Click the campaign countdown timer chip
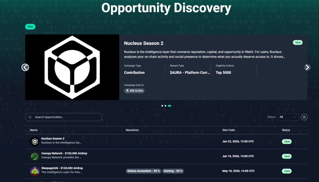Image resolution: width=319 pixels, height=182 pixels. pyautogui.click(x=134, y=91)
